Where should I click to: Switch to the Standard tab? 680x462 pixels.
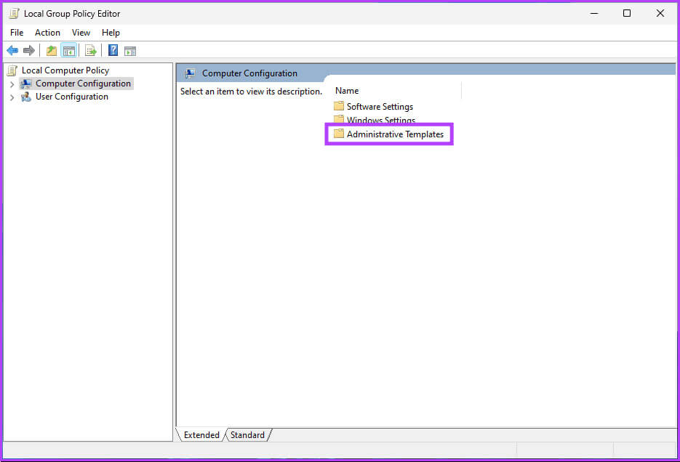point(247,434)
